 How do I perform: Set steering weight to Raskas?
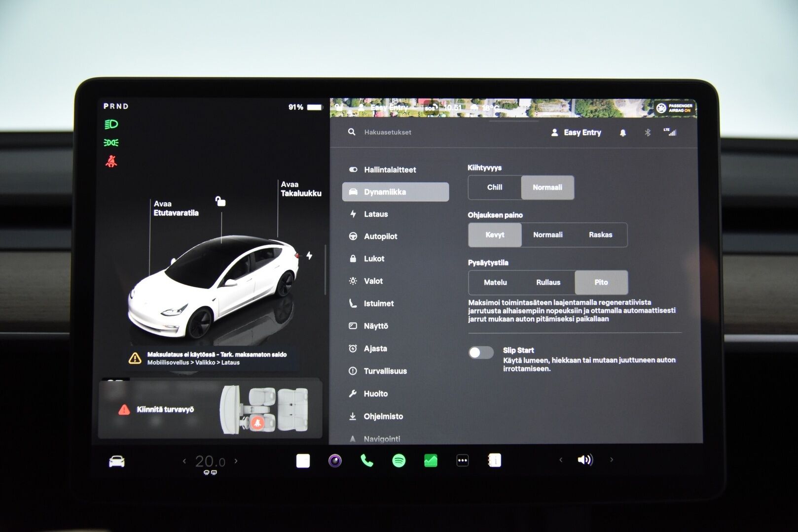[x=601, y=235]
